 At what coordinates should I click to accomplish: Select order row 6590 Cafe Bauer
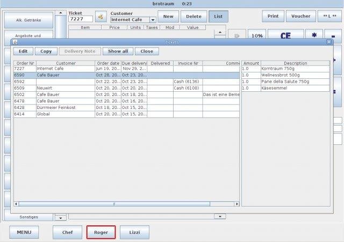click(127, 75)
